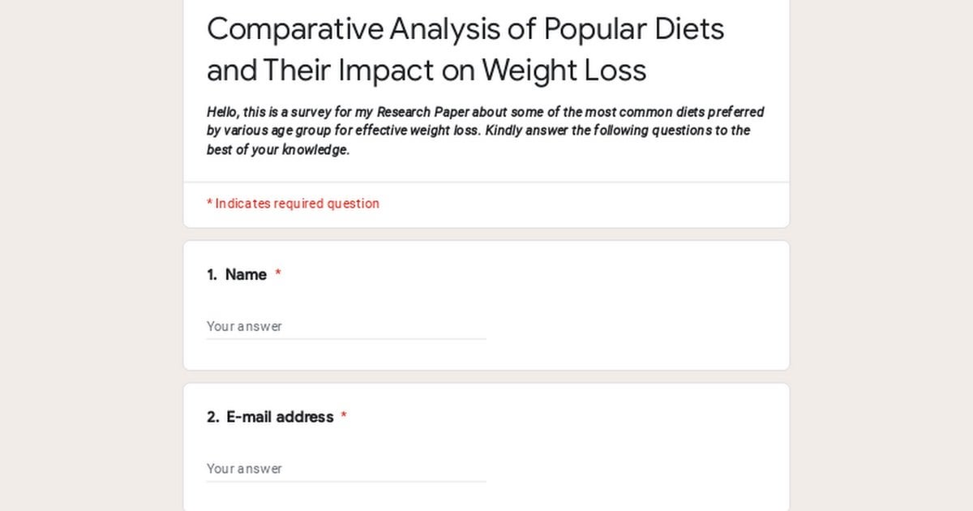Click the "E-mail address" question label
Image resolution: width=973 pixels, height=511 pixels.
280,417
